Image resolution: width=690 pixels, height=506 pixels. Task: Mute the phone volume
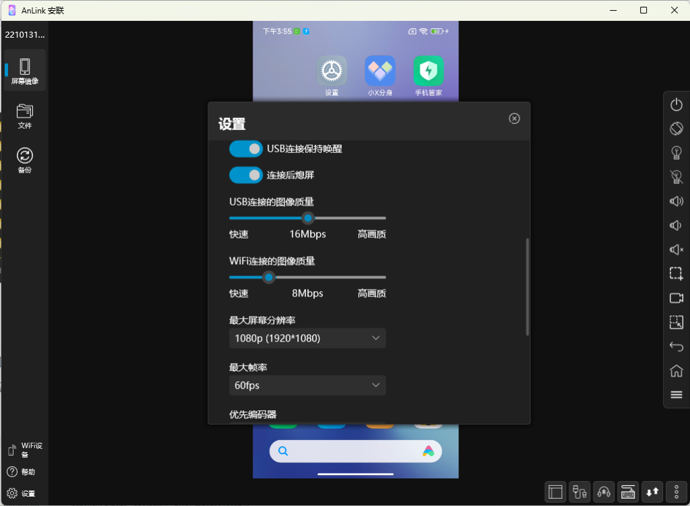[x=677, y=249]
